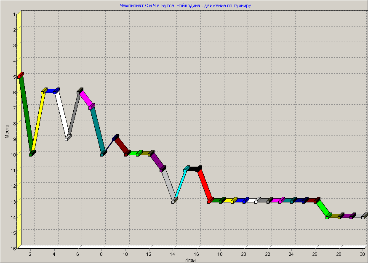368x263 pixels.
Task: Select the green marker at game 2, place 10
Action: (32, 153)
